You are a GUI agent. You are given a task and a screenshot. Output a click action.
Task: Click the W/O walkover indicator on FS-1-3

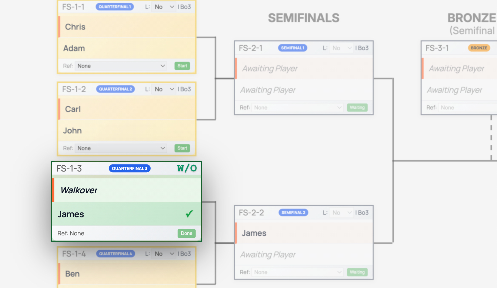[187, 168]
